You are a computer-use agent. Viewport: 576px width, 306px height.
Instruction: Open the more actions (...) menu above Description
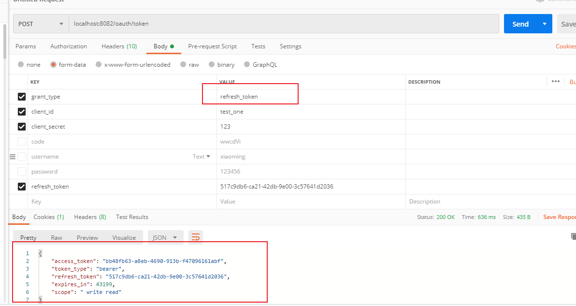click(x=555, y=81)
